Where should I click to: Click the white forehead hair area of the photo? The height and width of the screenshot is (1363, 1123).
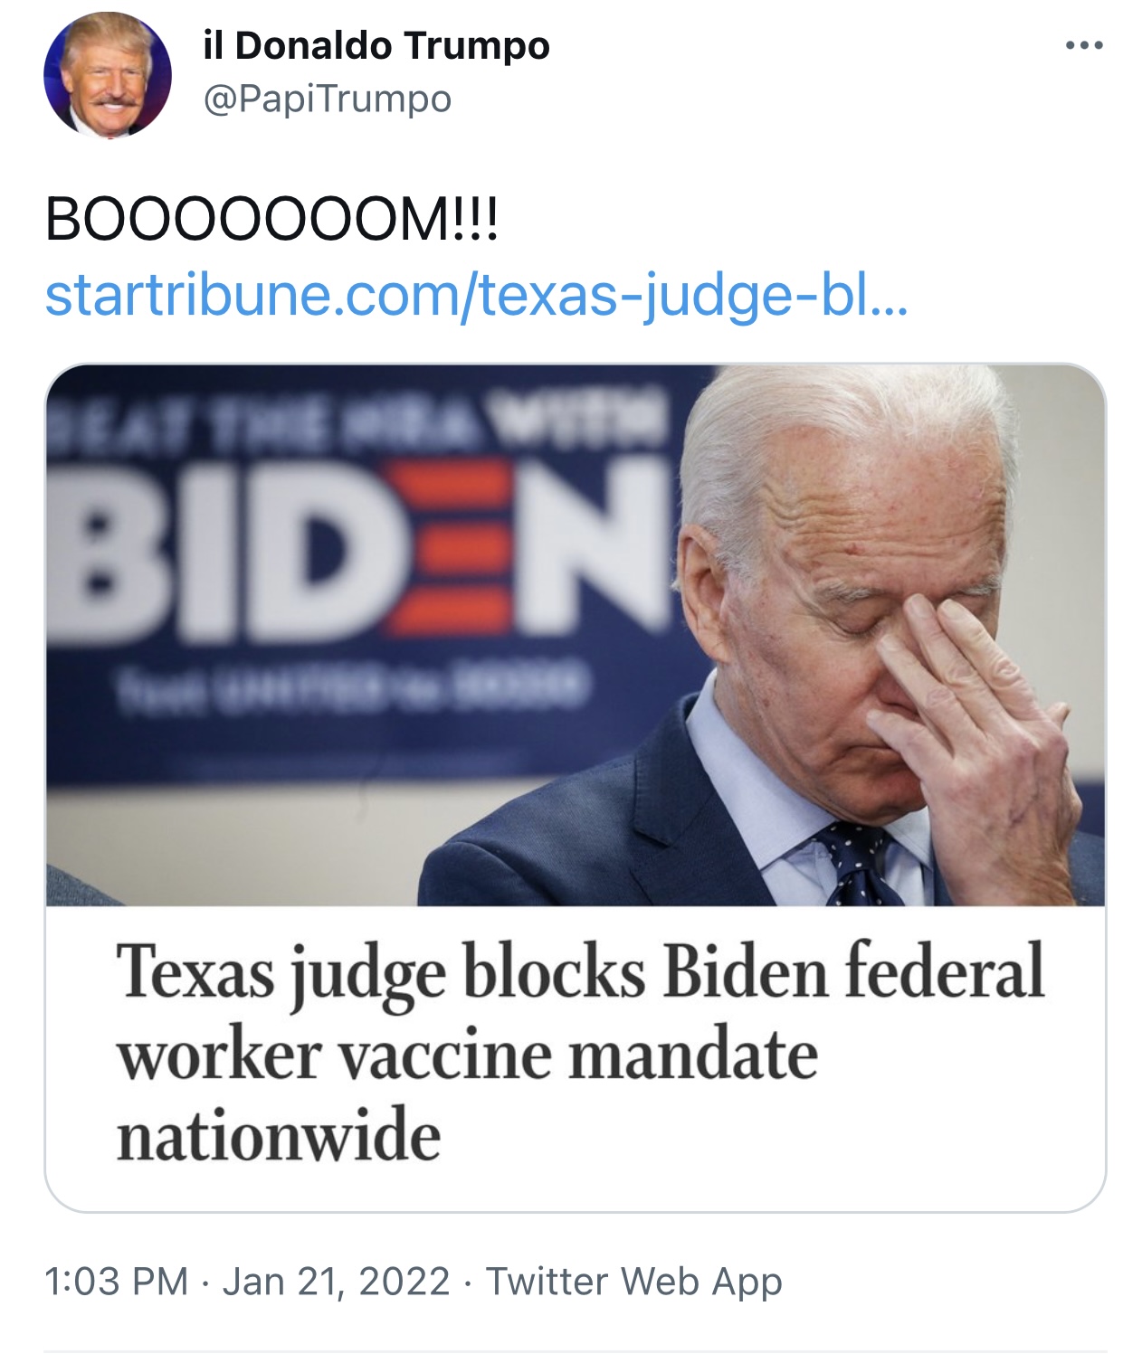coord(842,425)
